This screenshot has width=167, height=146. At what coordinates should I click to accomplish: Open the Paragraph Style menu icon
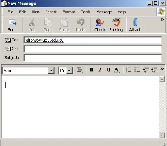point(80,70)
